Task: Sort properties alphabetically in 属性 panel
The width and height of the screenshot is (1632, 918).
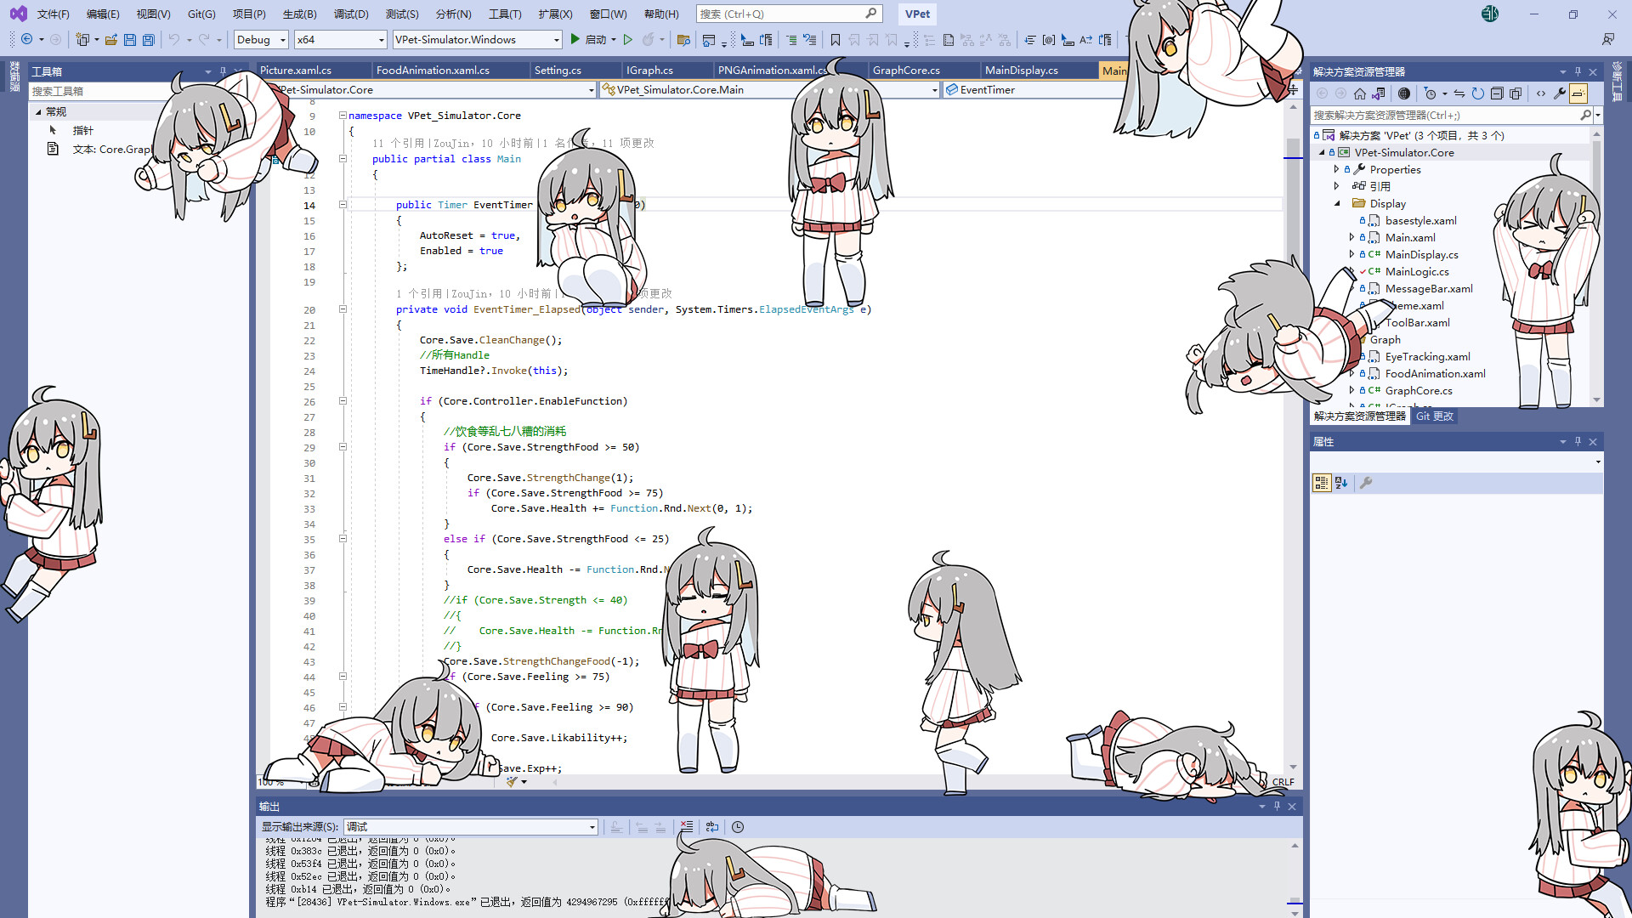Action: click(1341, 482)
